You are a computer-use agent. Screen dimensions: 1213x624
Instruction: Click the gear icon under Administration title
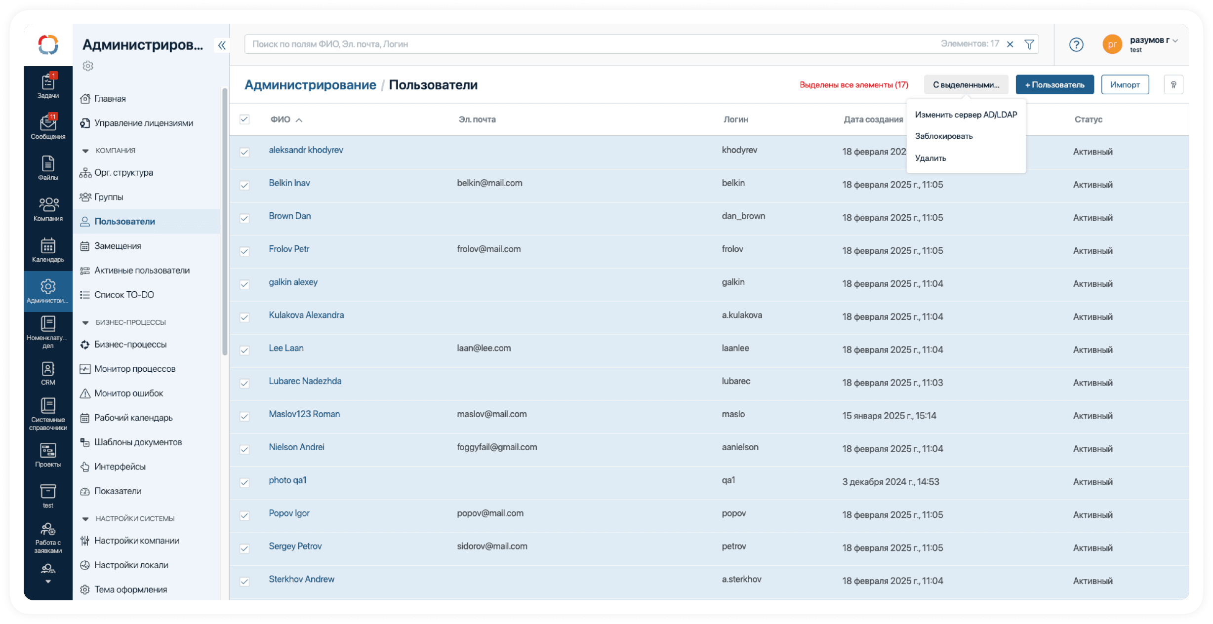(x=88, y=66)
